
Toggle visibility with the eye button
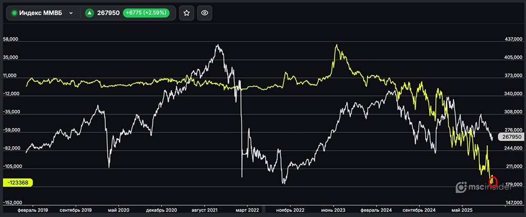pyautogui.click(x=205, y=13)
